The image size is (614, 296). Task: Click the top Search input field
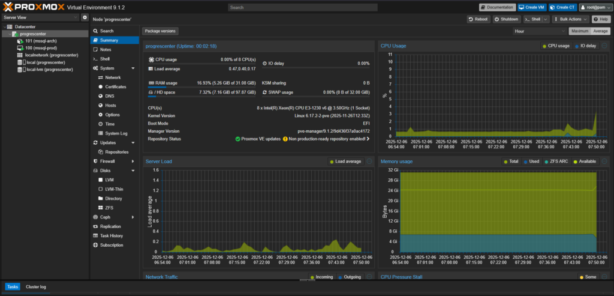pyautogui.click(x=302, y=8)
